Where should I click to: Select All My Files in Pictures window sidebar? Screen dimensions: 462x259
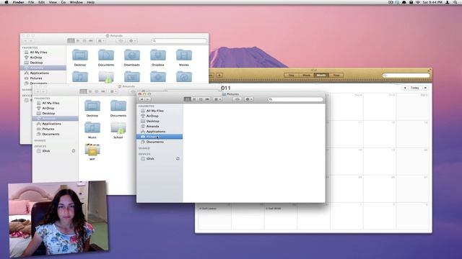[160, 111]
